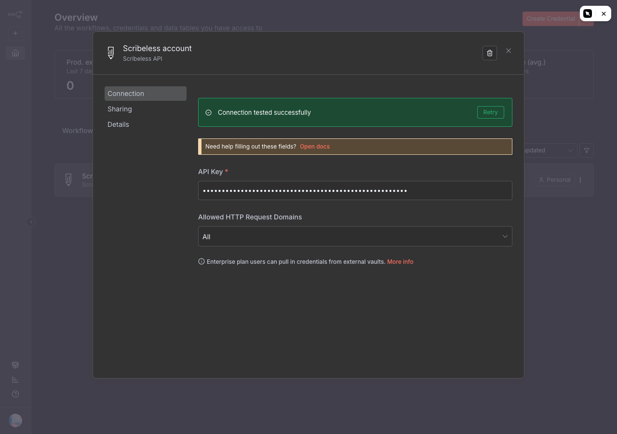Click the Overview page heading
The width and height of the screenshot is (617, 434).
pyautogui.click(x=76, y=17)
